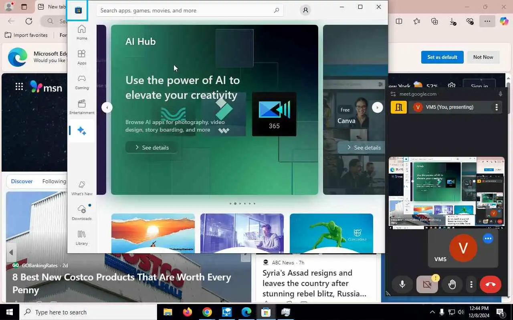Select the AI Hub sparkle icon
Image resolution: width=513 pixels, height=320 pixels.
coord(82,131)
